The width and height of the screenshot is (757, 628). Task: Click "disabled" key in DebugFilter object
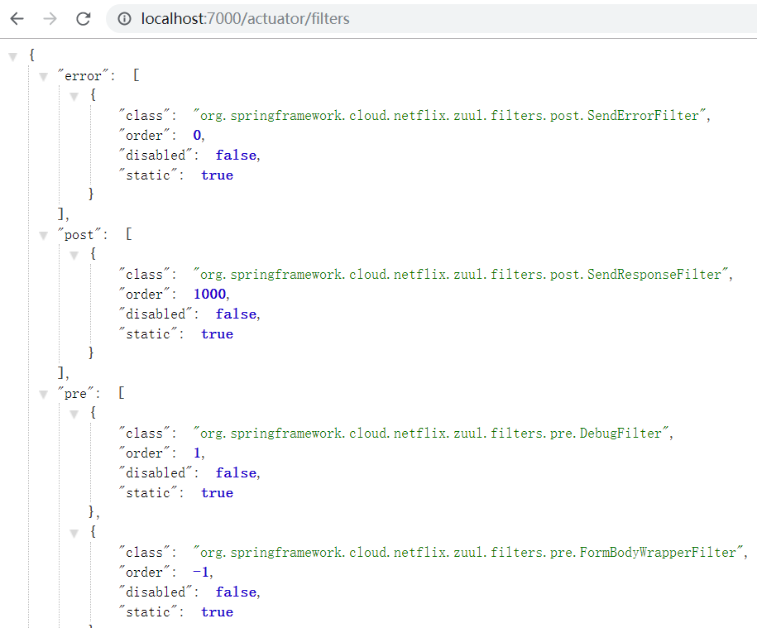tap(156, 472)
